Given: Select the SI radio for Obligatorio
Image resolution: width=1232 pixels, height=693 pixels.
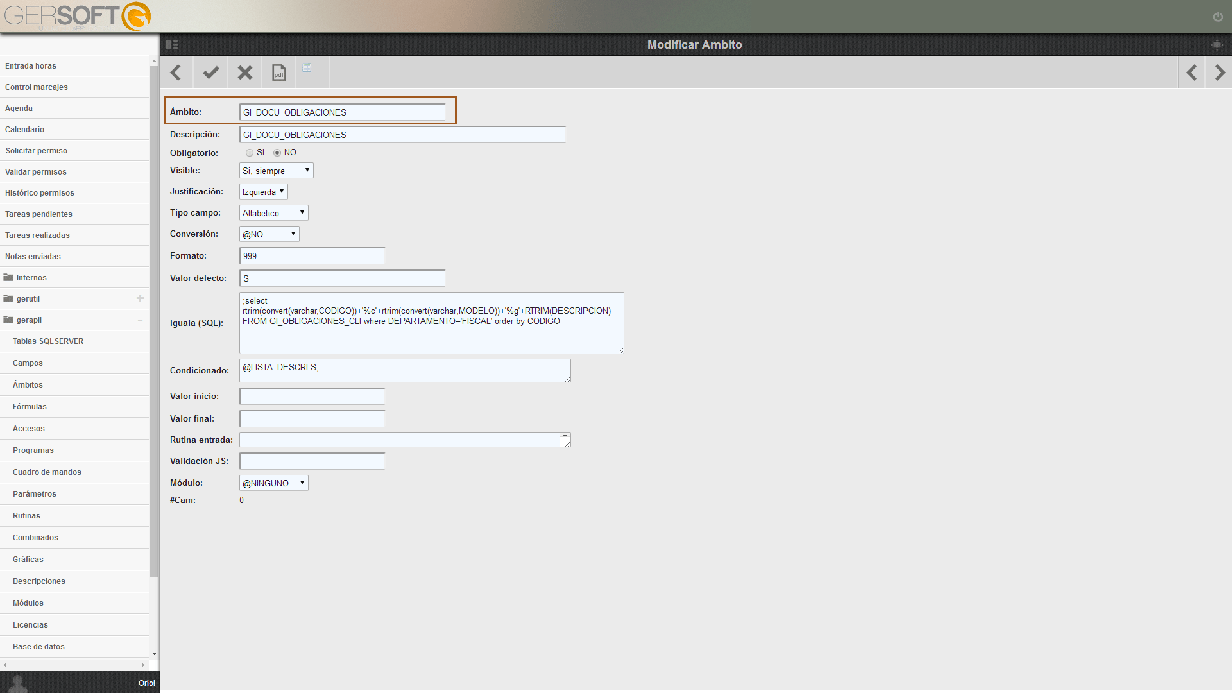Looking at the screenshot, I should [250, 153].
